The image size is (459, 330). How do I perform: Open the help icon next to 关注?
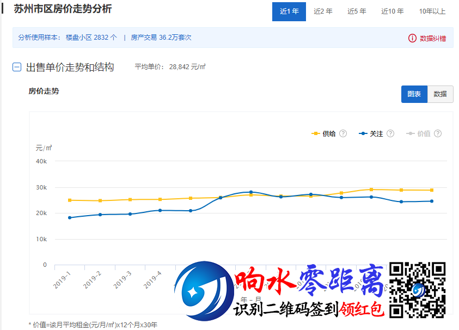click(390, 133)
